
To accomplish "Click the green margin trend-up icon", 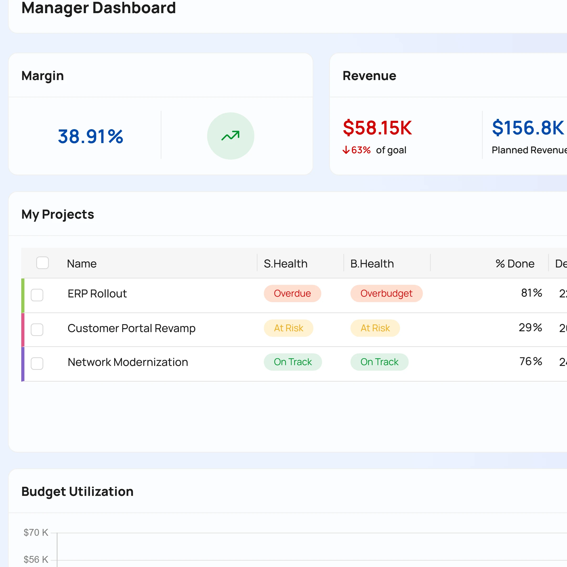I will click(x=230, y=136).
